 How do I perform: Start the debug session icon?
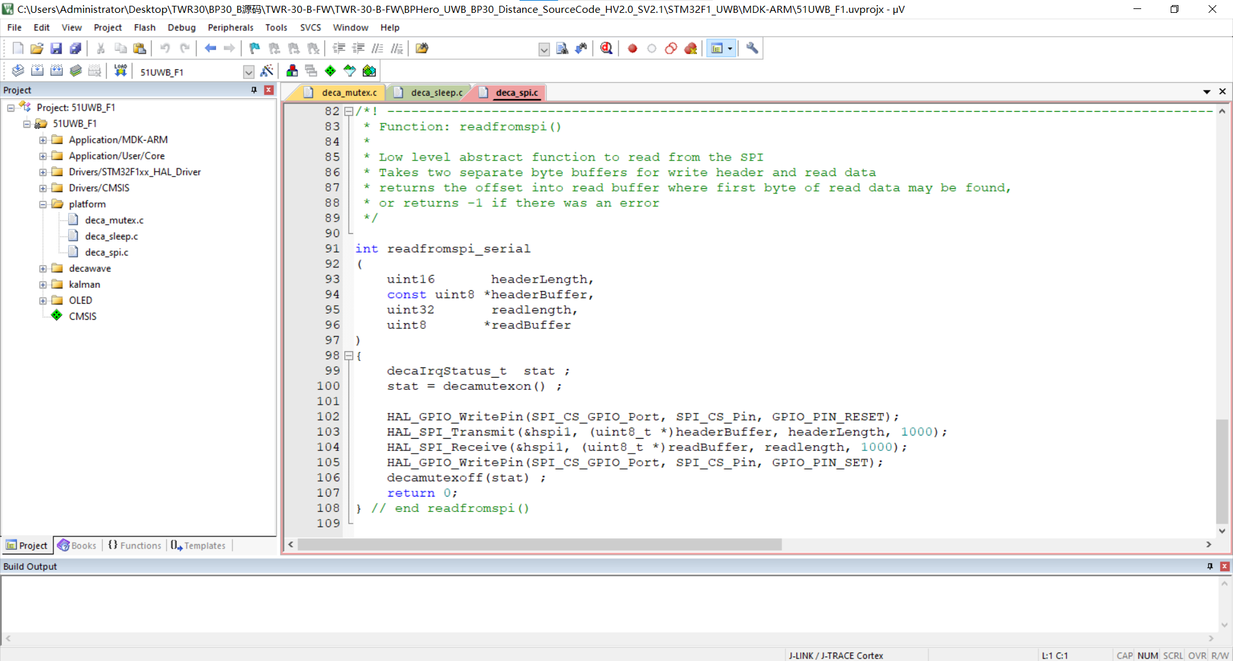(606, 48)
